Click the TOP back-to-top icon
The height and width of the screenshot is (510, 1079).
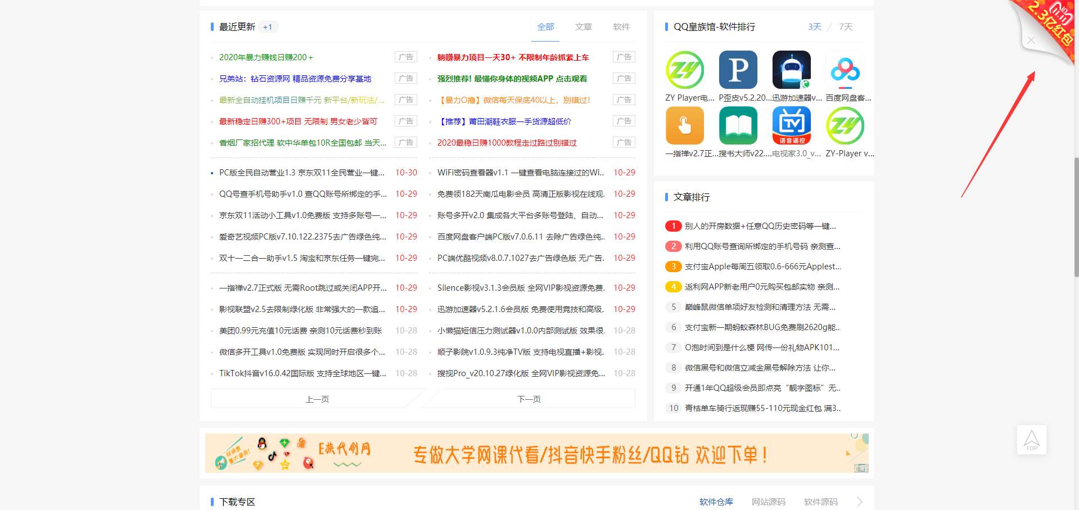[x=1032, y=439]
